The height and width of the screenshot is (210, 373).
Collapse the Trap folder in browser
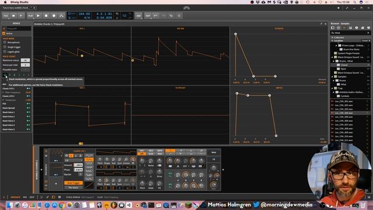click(x=332, y=88)
